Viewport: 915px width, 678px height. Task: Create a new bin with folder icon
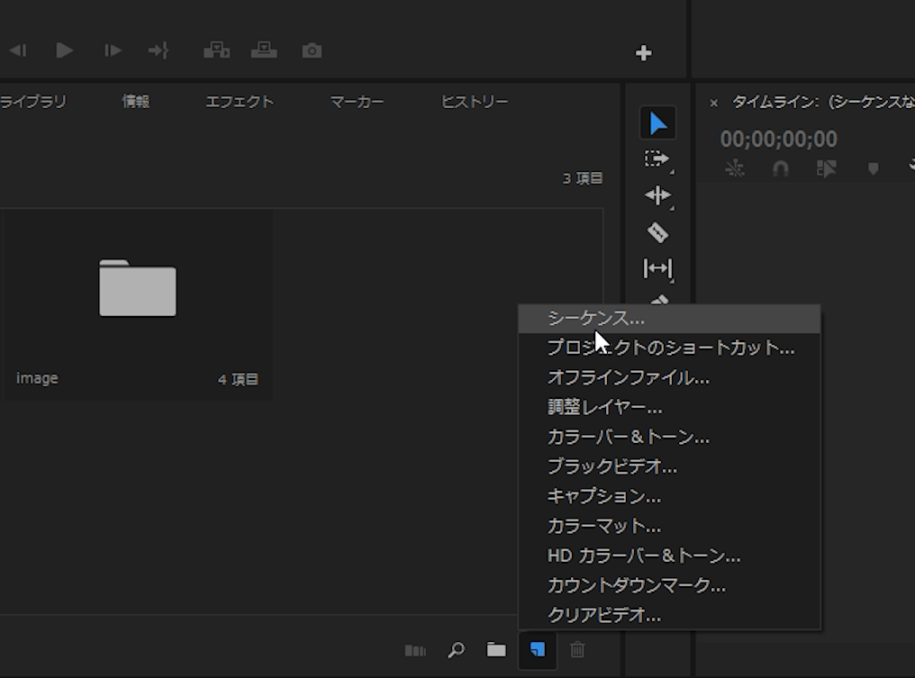pyautogui.click(x=496, y=649)
